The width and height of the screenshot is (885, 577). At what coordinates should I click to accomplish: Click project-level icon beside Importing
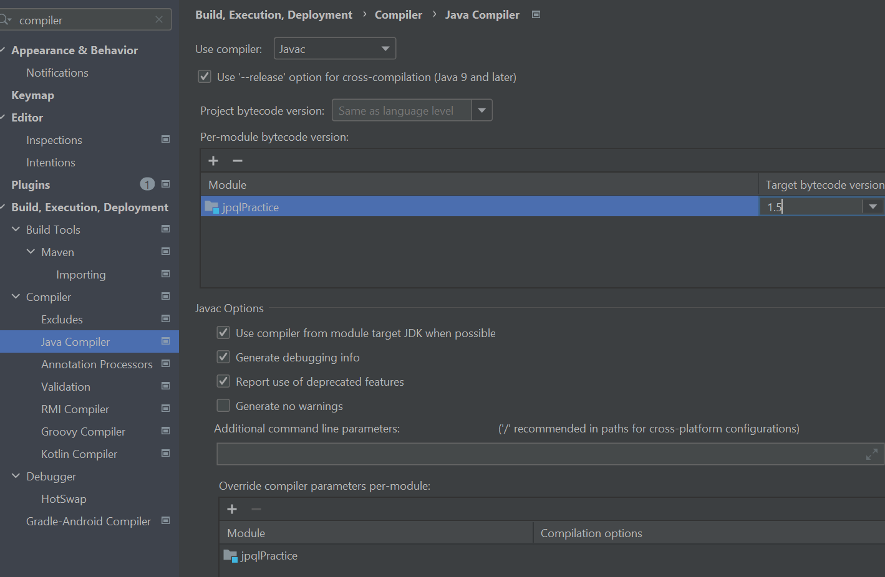(x=165, y=274)
